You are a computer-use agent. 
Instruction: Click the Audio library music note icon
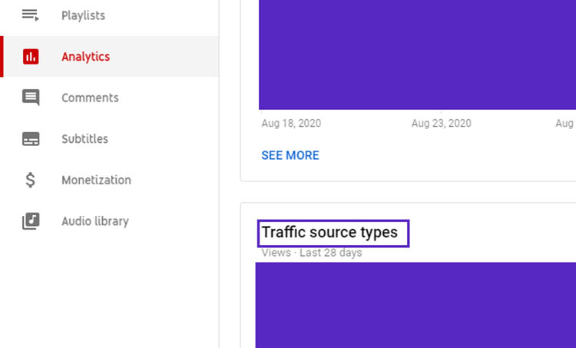pyautogui.click(x=31, y=221)
